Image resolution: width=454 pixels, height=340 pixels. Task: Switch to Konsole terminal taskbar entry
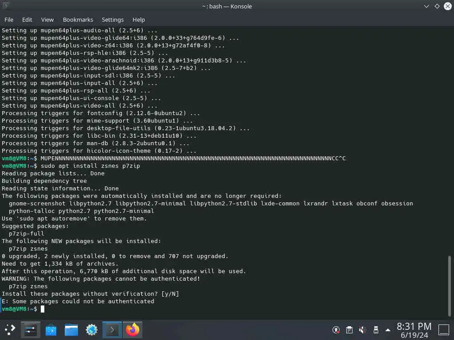pos(112,329)
